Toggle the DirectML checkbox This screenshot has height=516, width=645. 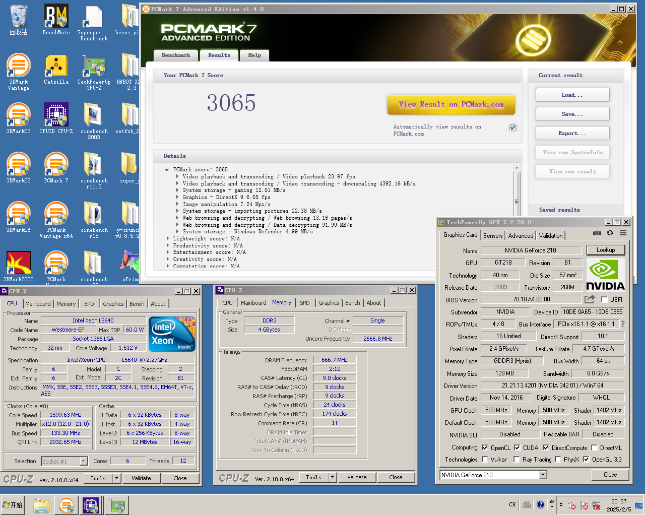(x=594, y=447)
